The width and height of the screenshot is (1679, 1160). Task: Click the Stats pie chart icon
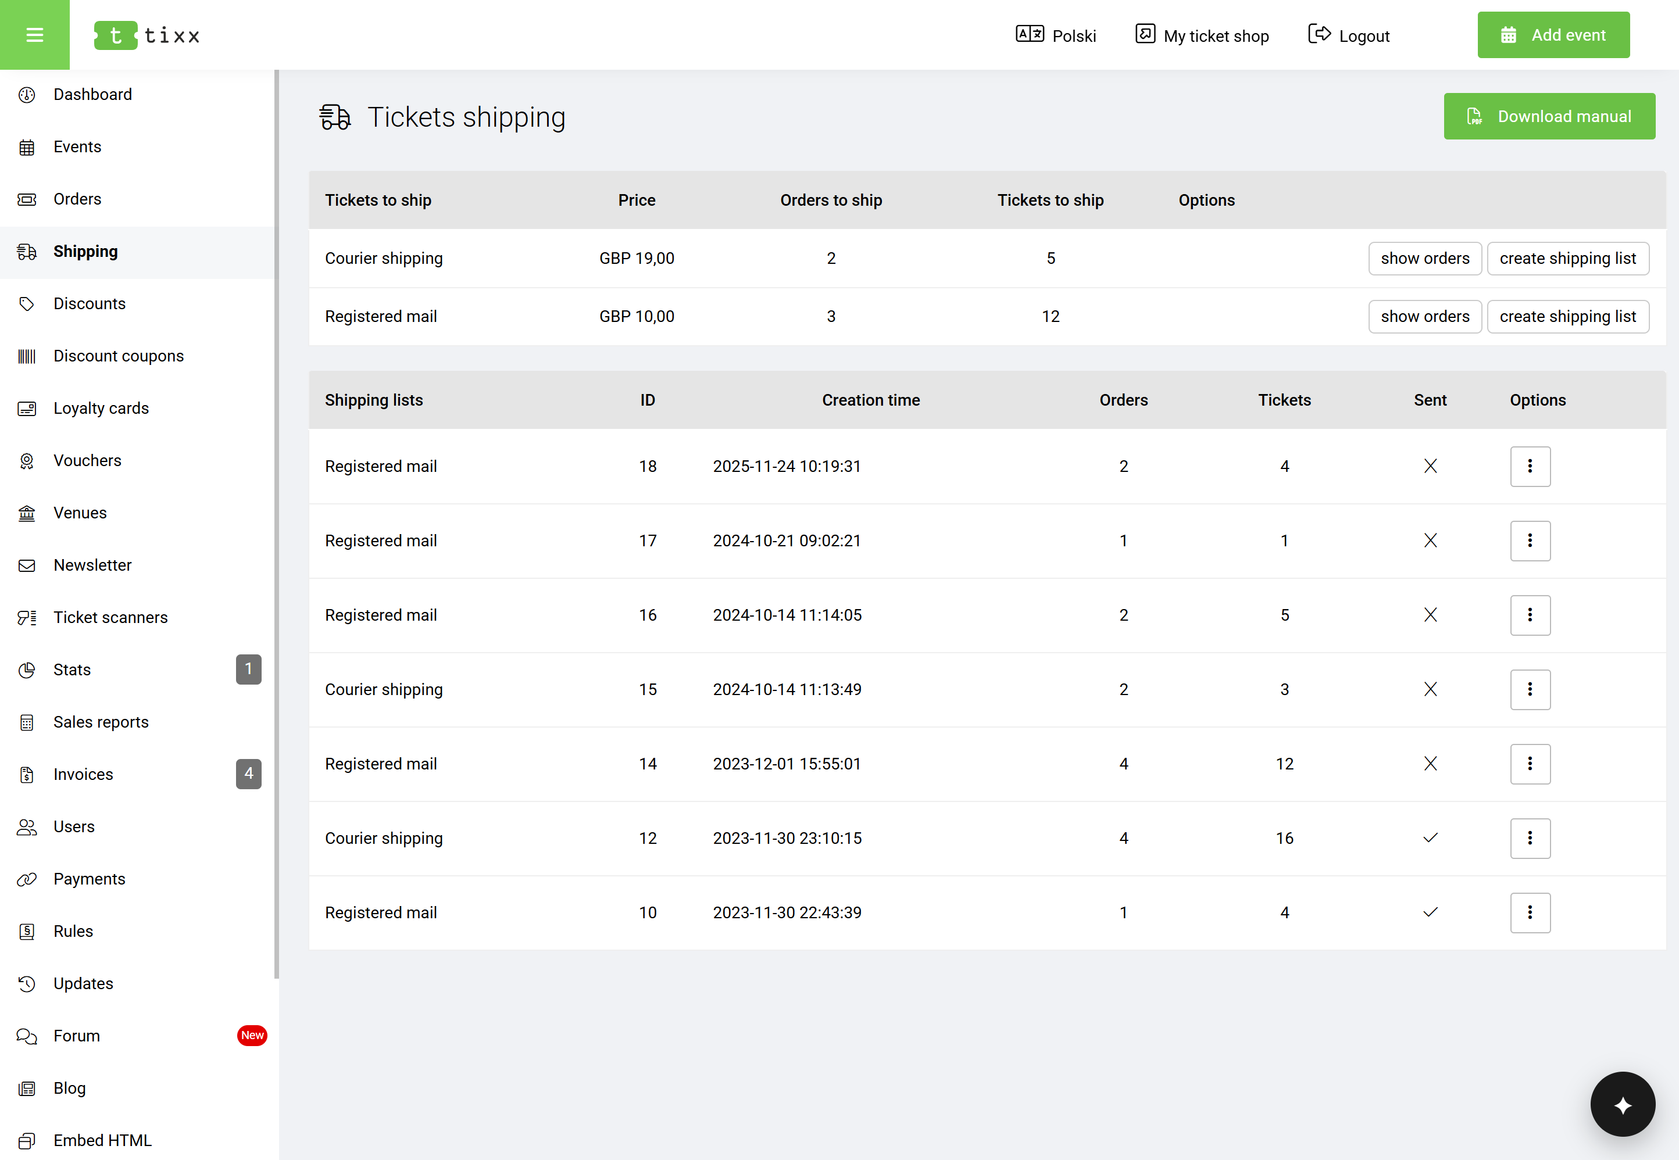tap(27, 670)
